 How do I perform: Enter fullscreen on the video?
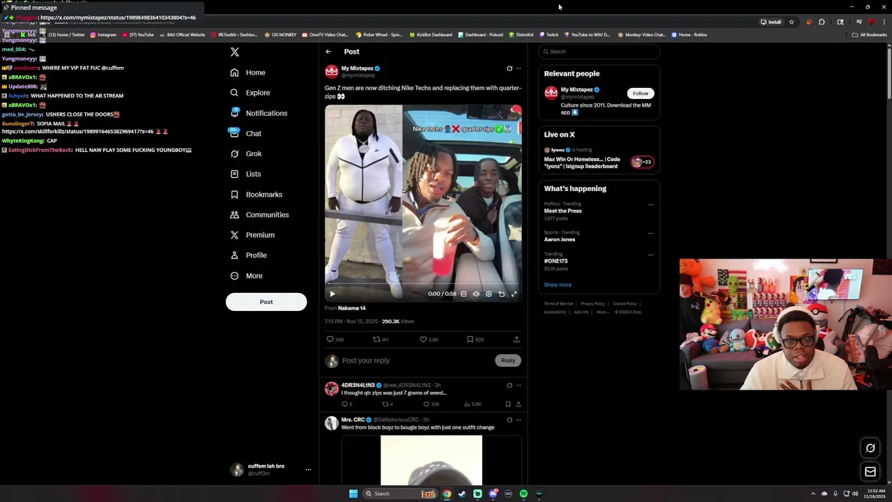point(514,294)
